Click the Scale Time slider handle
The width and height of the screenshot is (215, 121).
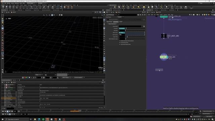[127, 37]
